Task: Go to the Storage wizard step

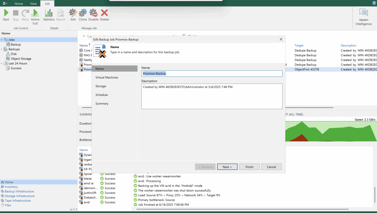Action: [101, 86]
